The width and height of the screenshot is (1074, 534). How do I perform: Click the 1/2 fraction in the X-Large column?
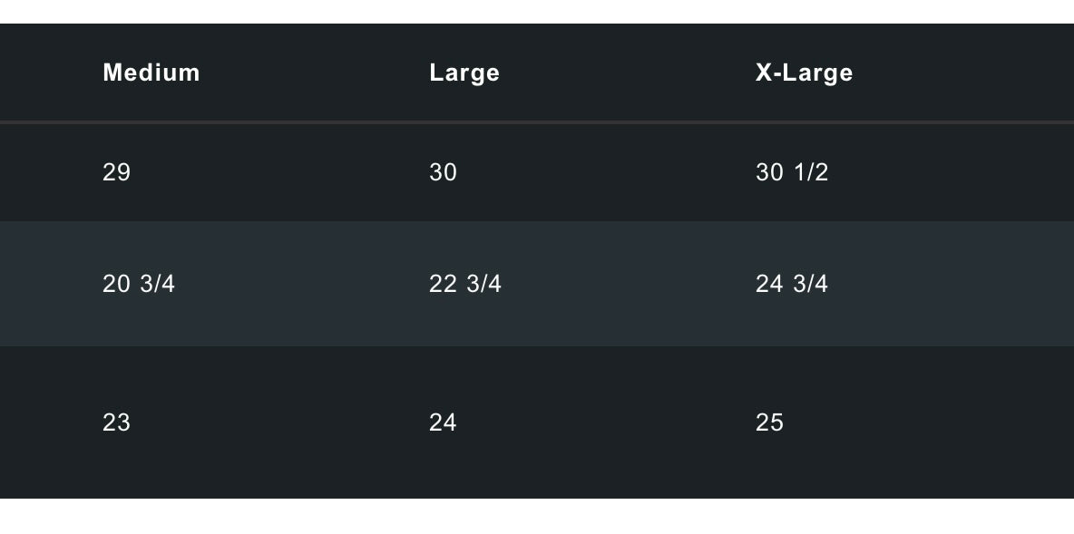(811, 172)
